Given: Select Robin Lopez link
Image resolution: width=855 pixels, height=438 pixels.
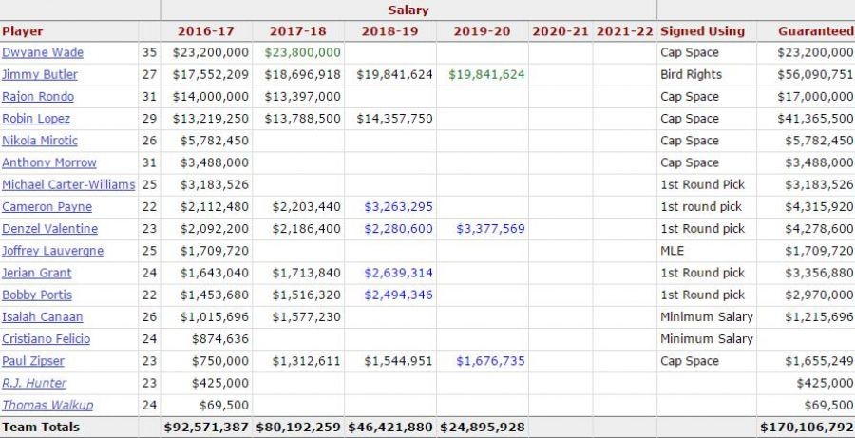Looking at the screenshot, I should [36, 119].
